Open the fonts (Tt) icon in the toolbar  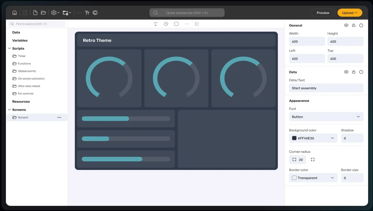[87, 13]
